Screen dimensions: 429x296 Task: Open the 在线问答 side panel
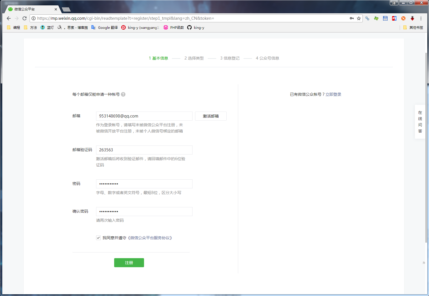(x=420, y=122)
